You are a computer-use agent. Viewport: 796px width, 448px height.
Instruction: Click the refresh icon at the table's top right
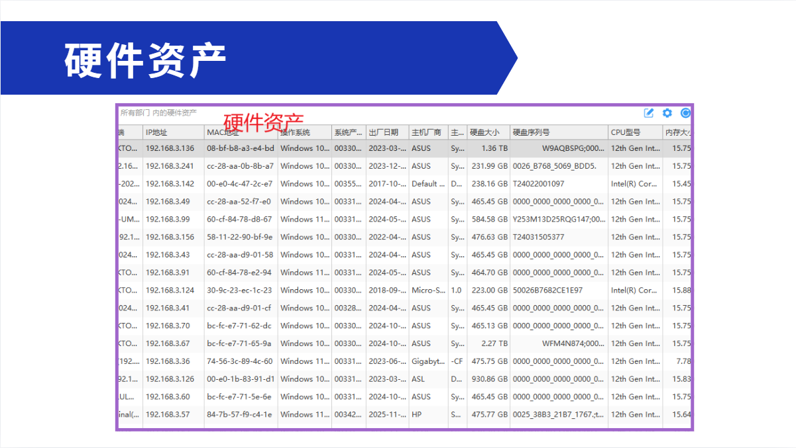click(x=685, y=113)
